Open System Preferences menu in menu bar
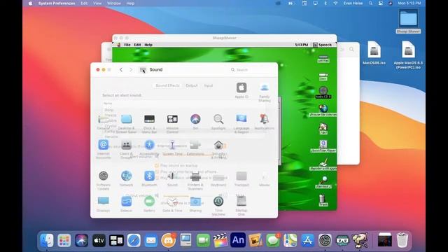The width and height of the screenshot is (448, 252). [57, 3]
